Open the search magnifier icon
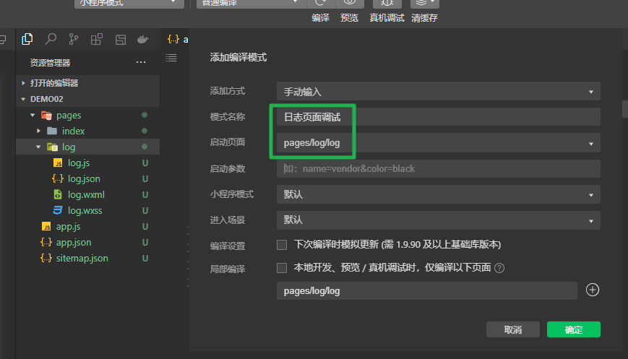 pos(51,39)
